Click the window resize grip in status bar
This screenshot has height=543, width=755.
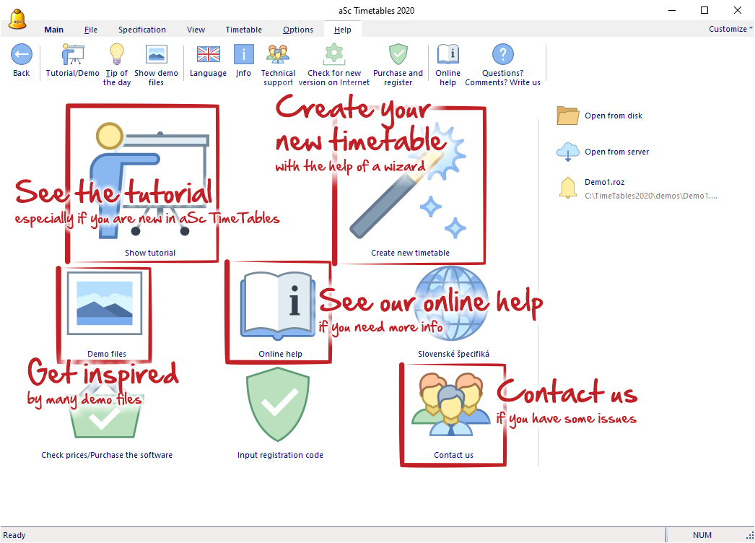point(750,535)
